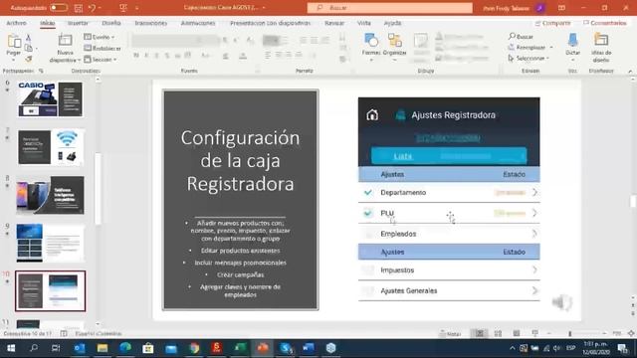This screenshot has height=358, width=637.
Task: Click the home icon in Ajustes Registradora image
Action: [x=372, y=115]
